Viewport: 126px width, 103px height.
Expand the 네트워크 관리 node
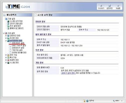(x=6, y=36)
